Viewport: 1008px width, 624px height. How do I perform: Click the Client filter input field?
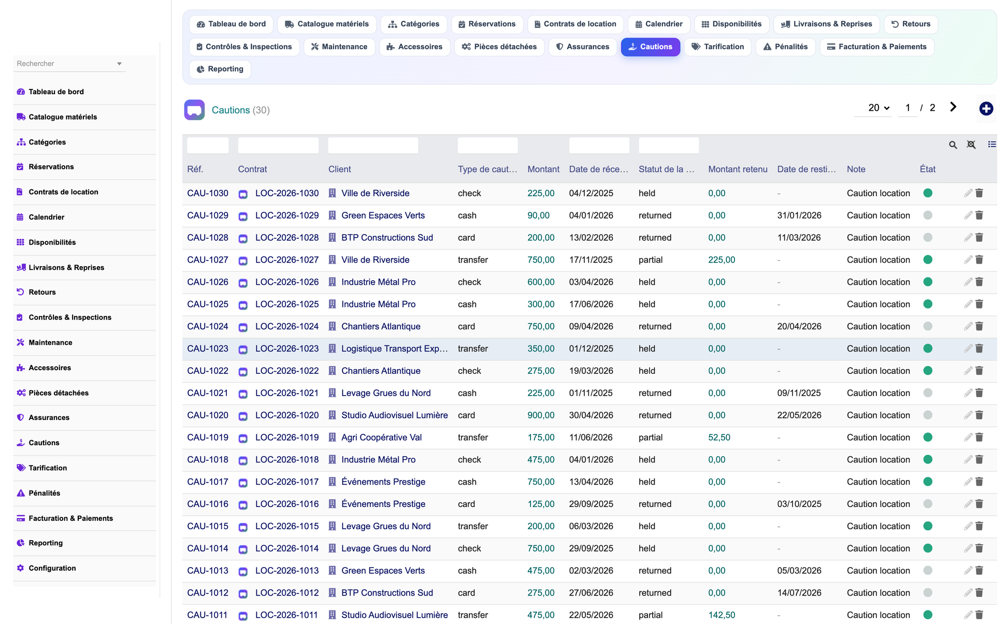pyautogui.click(x=373, y=146)
